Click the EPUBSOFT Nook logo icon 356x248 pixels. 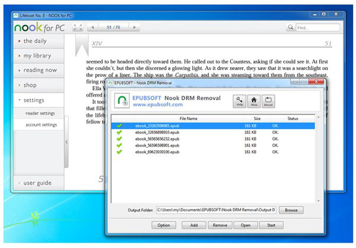[x=122, y=101]
